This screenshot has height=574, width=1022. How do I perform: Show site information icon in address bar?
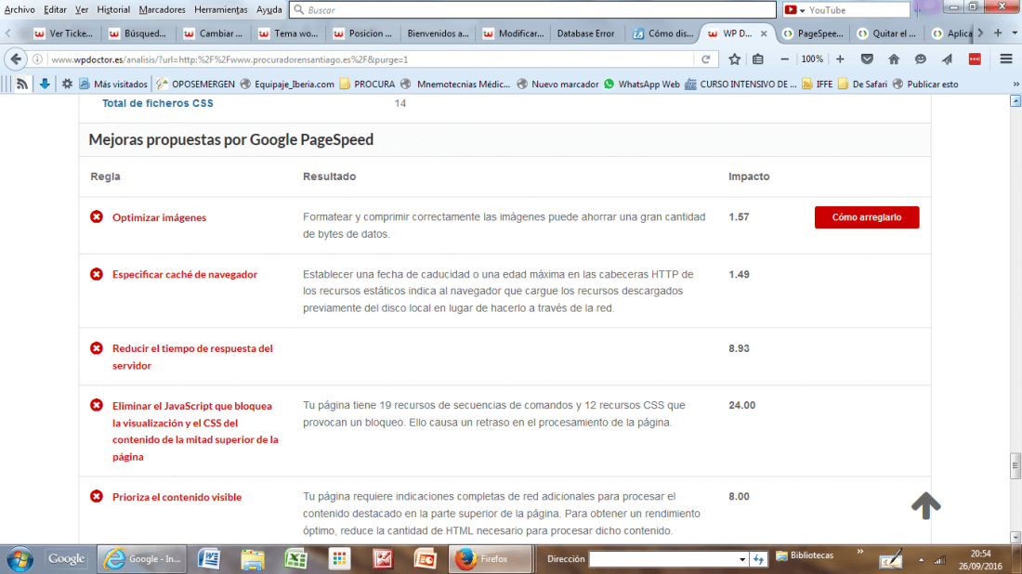(x=37, y=59)
